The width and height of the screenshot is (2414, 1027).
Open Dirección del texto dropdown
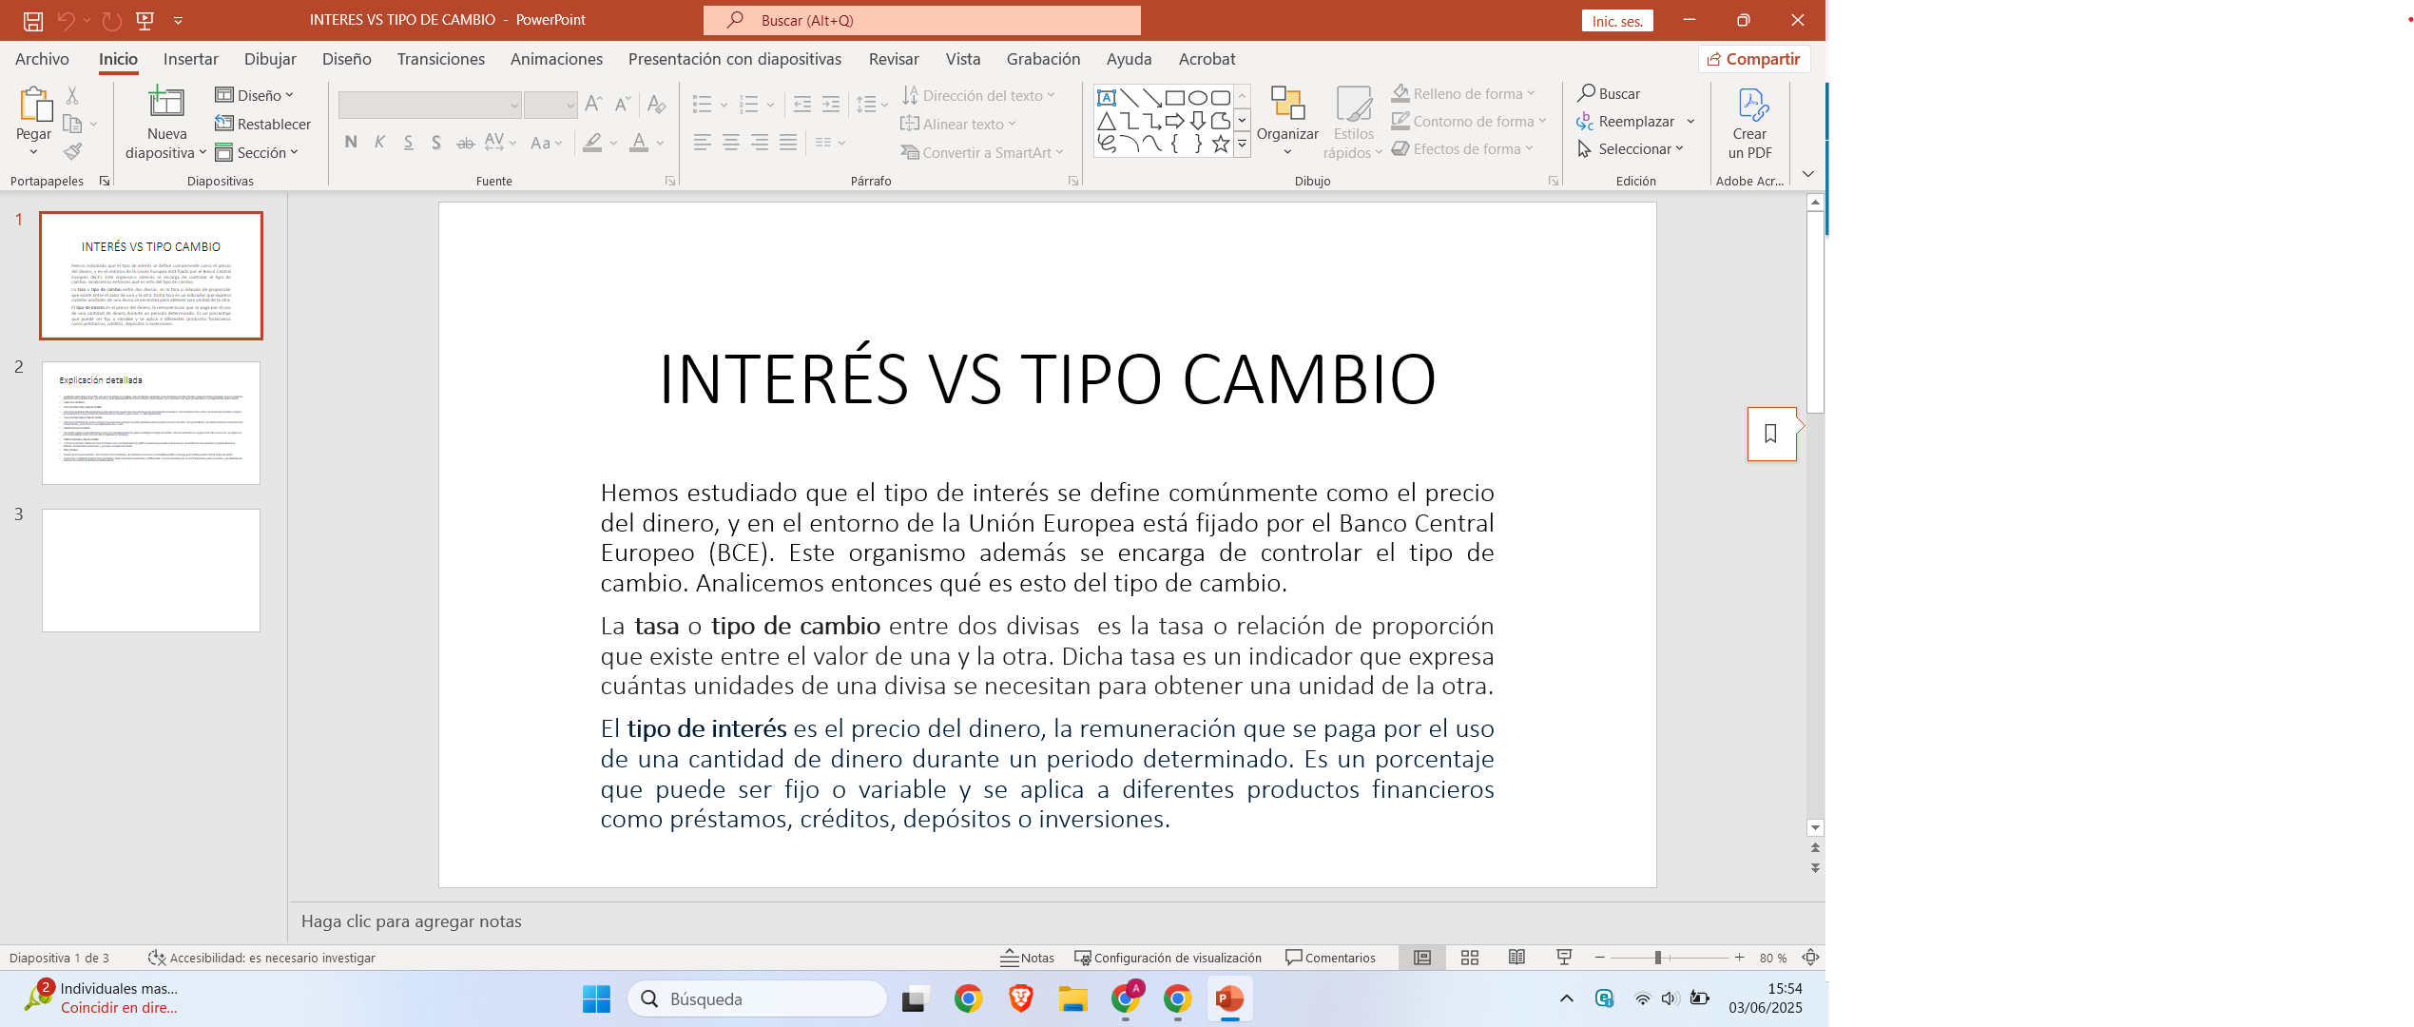(x=978, y=95)
